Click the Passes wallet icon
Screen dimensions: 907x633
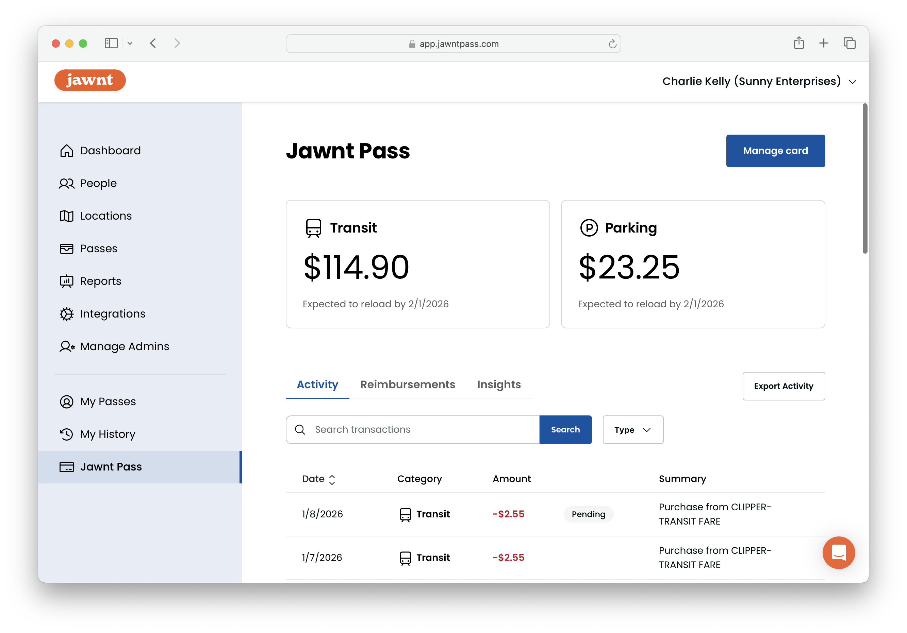pos(66,249)
